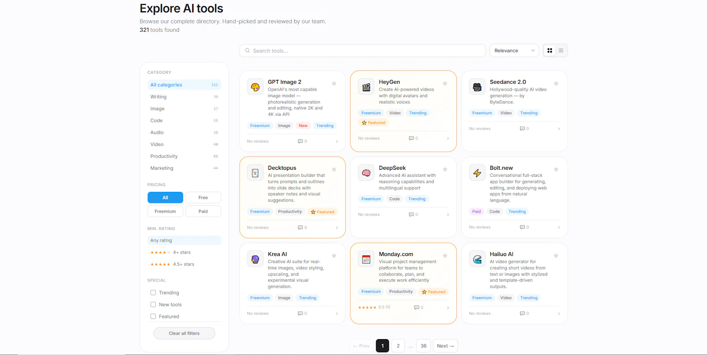Enable the Featured special filter checkbox
Image resolution: width=707 pixels, height=355 pixels.
pos(153,317)
